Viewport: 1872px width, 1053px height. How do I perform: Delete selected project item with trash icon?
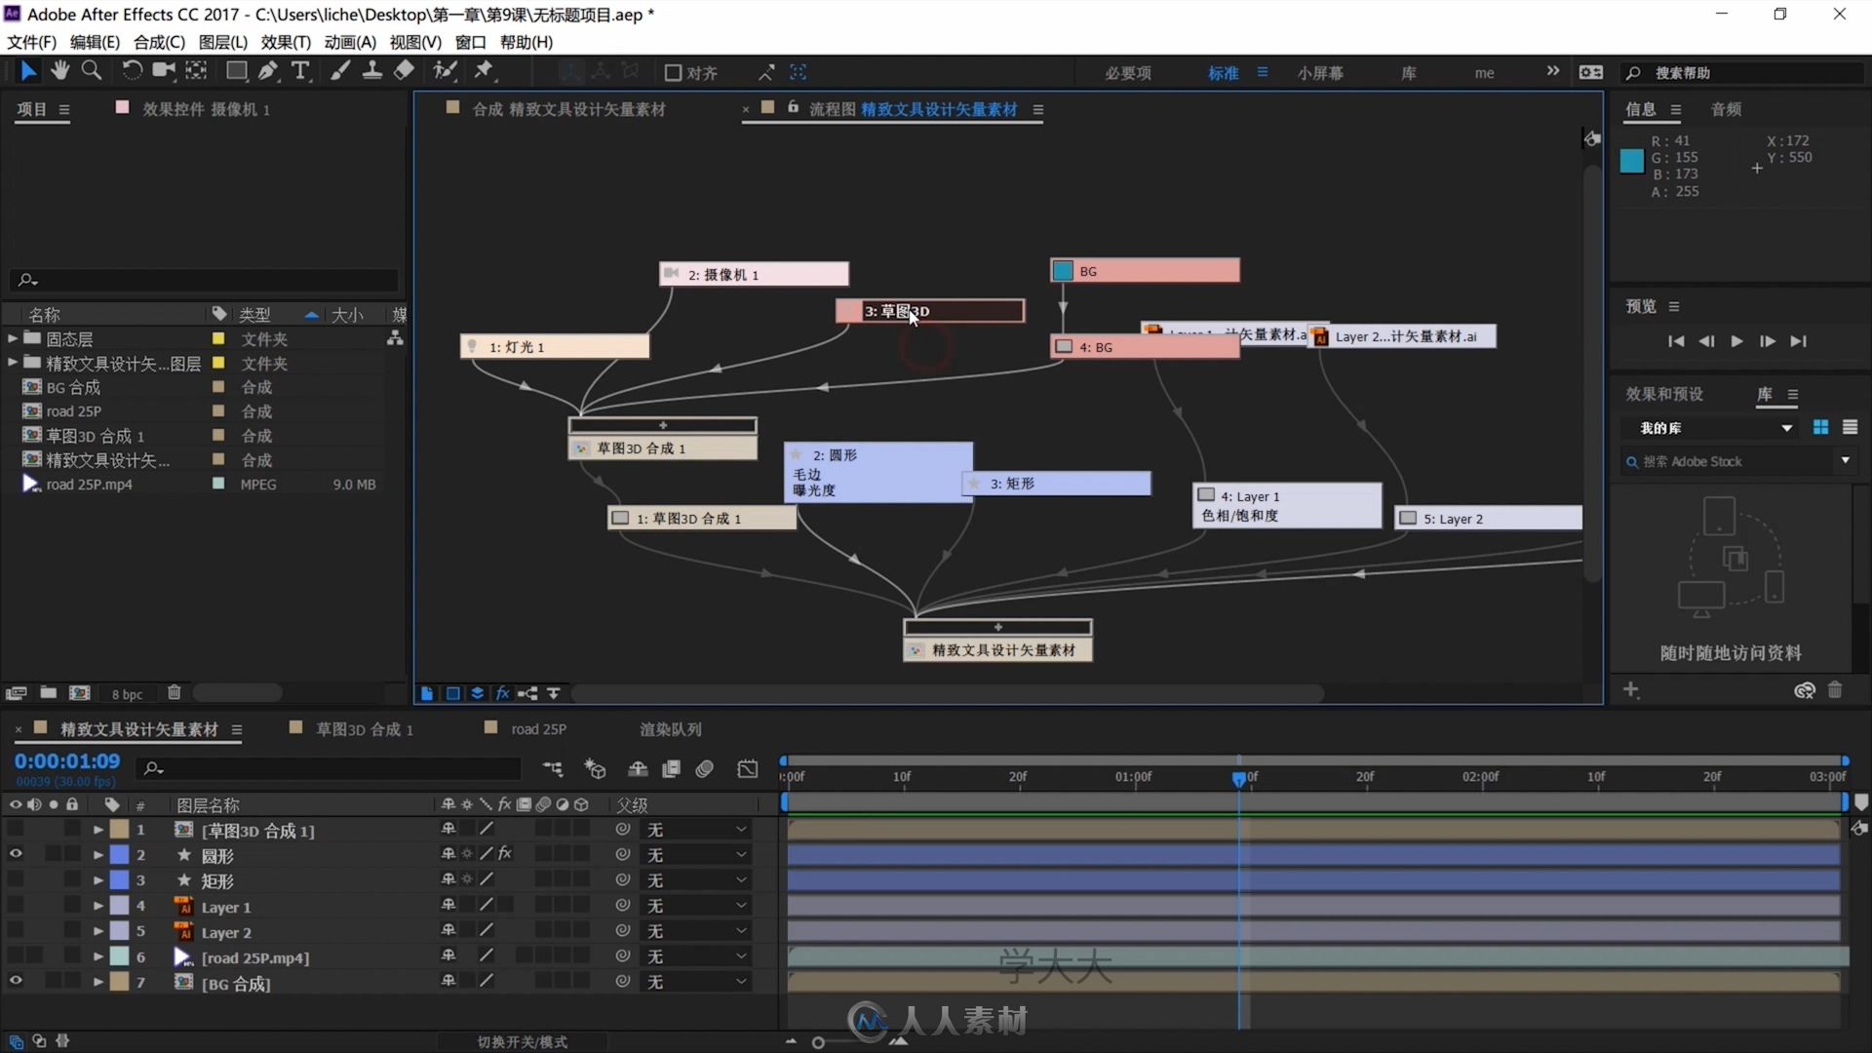[x=174, y=692]
